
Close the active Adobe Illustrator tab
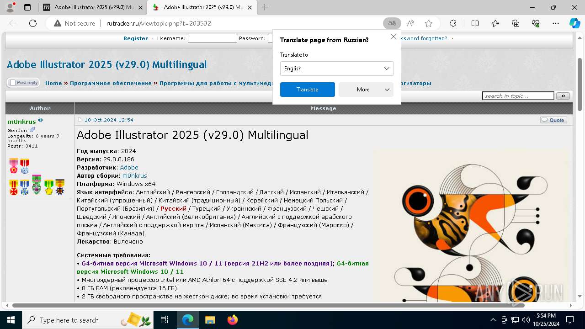click(x=249, y=7)
